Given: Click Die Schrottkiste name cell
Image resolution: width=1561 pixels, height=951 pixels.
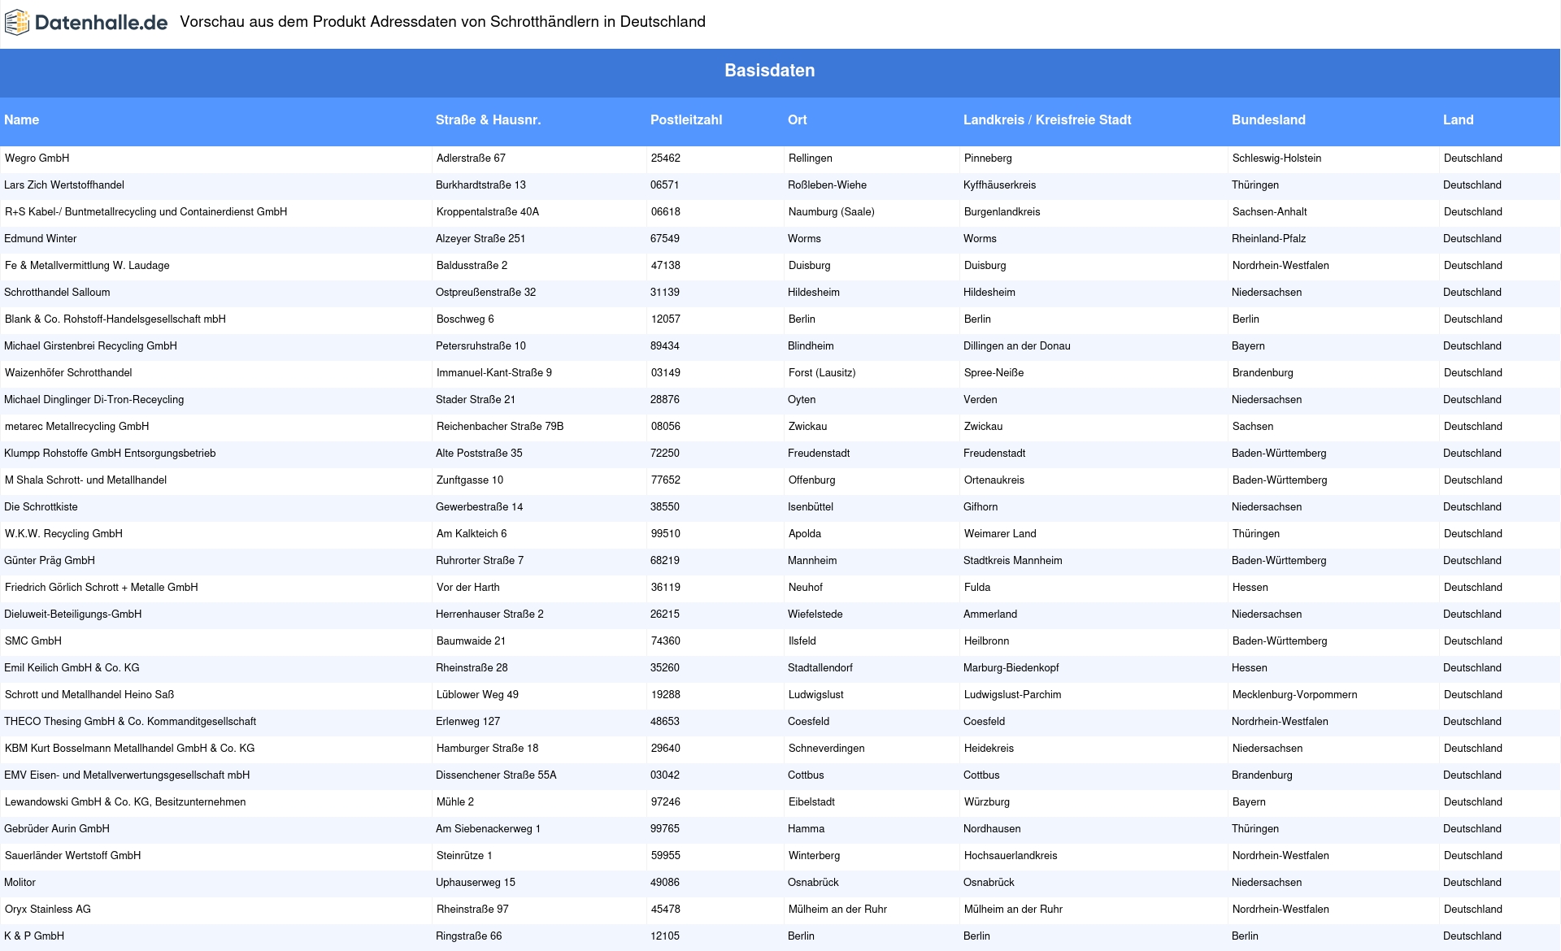Looking at the screenshot, I should (41, 507).
